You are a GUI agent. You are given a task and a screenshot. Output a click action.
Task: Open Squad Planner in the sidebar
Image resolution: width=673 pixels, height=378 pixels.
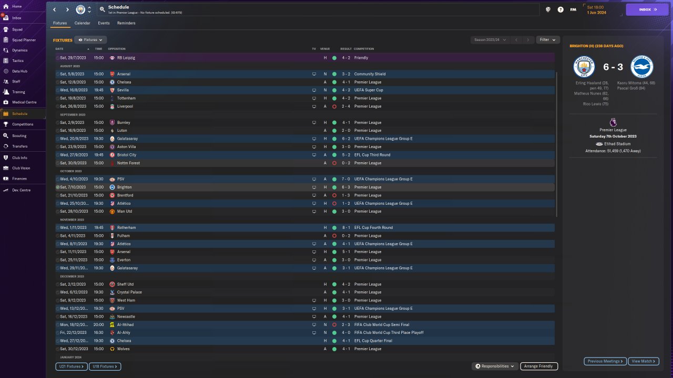click(23, 40)
